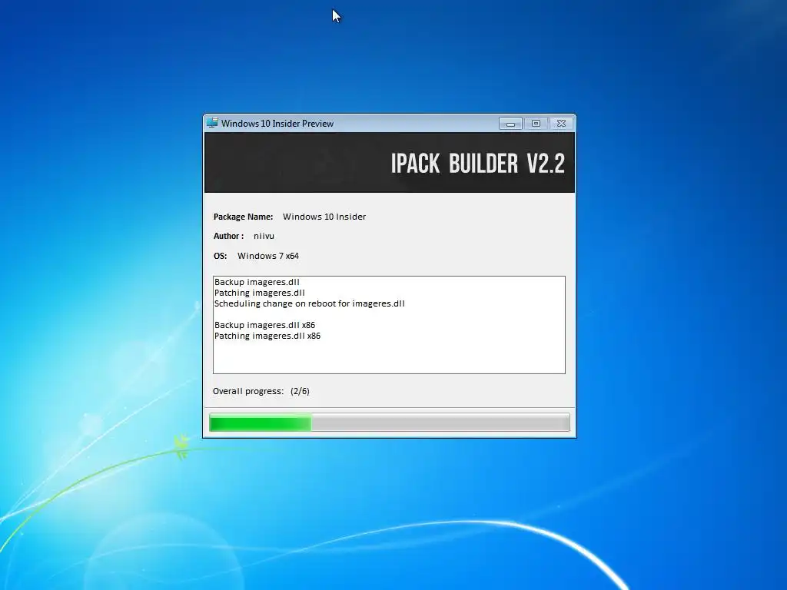The width and height of the screenshot is (787, 590).
Task: Click 'Scheduling change on reboot for imageres.dll'
Action: [x=309, y=303]
